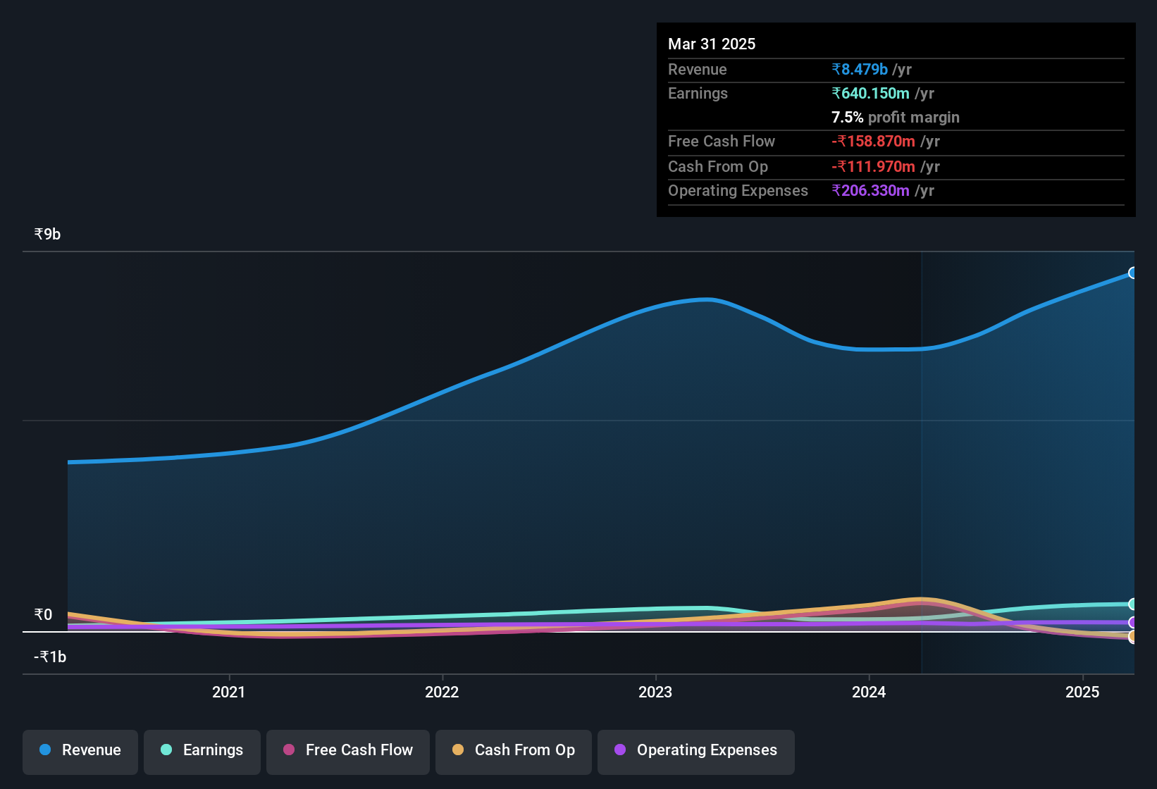Click the Earnings endpoint marker on chart
Image resolution: width=1157 pixels, height=789 pixels.
tap(1133, 604)
